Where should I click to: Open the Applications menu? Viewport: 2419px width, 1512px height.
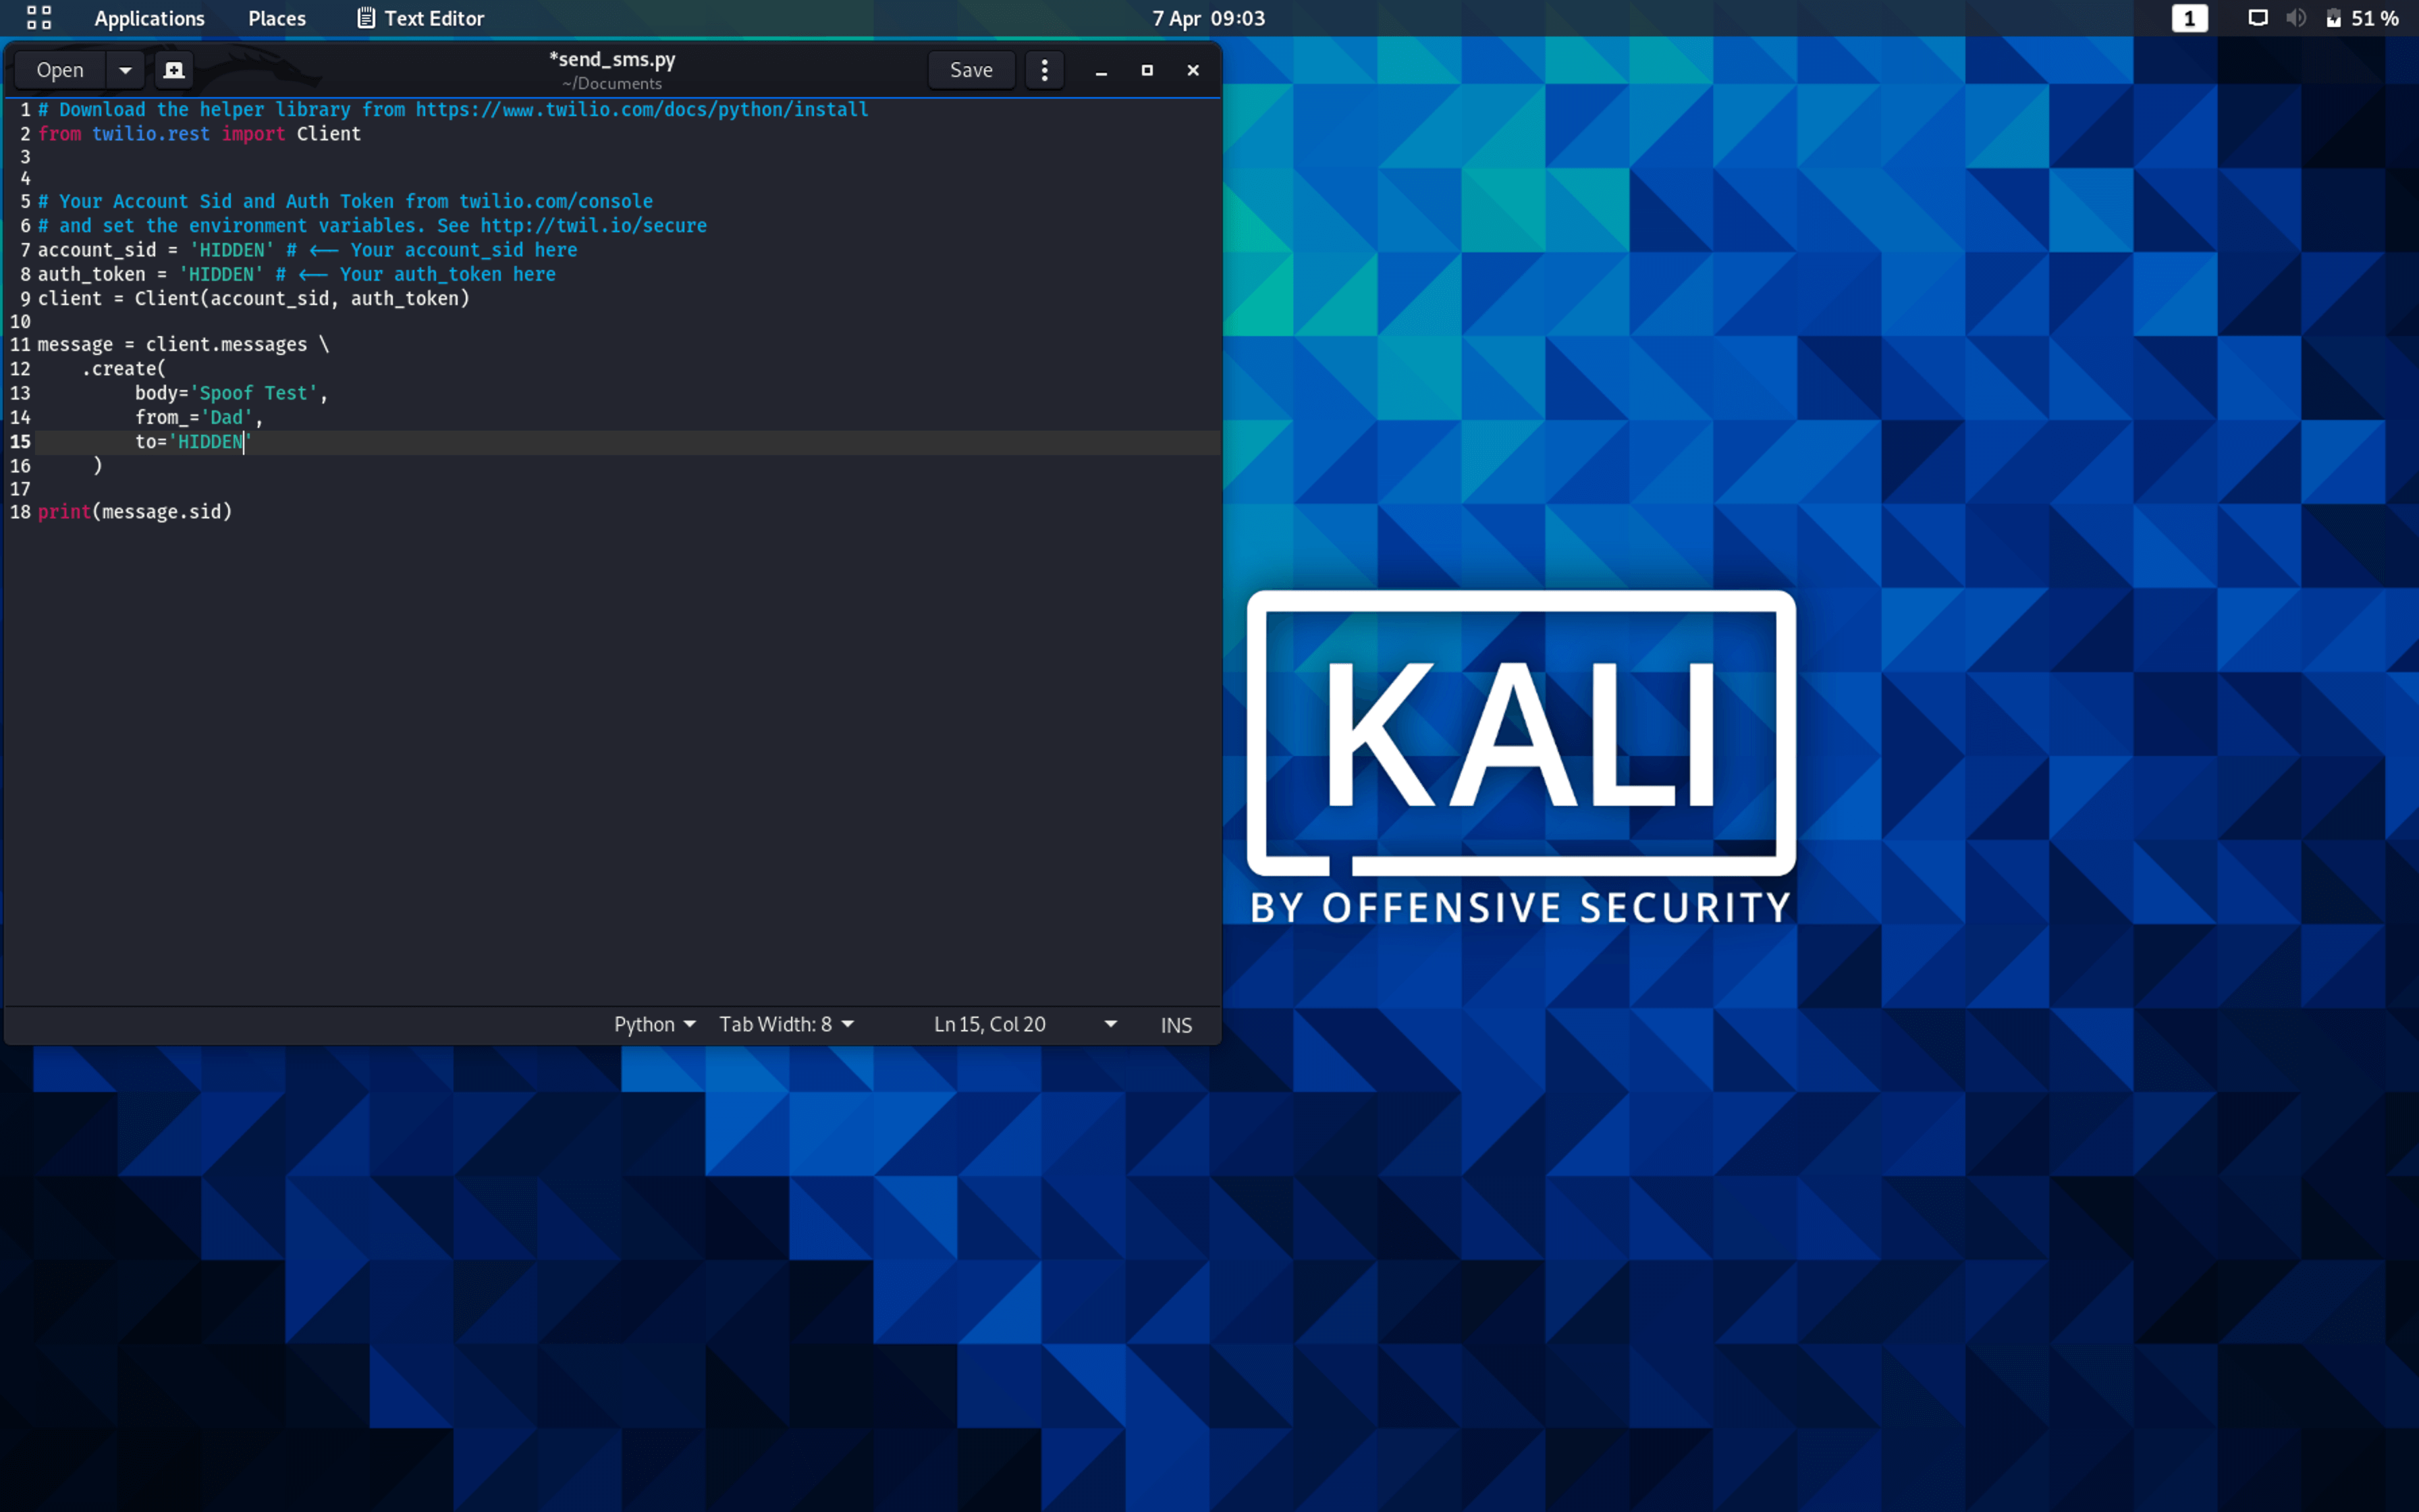click(x=149, y=18)
